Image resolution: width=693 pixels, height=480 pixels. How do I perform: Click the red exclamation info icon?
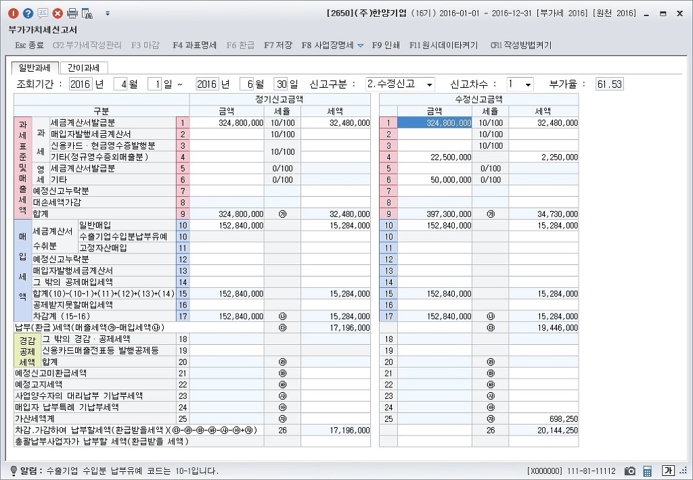click(14, 14)
